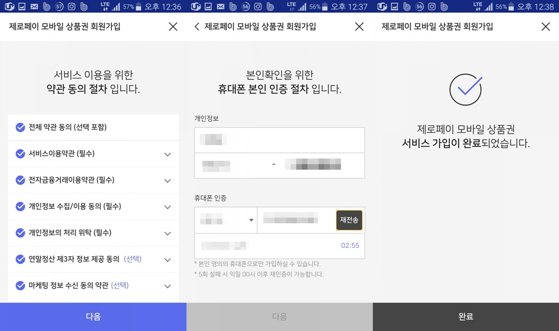Tap the phone number input field
The image size is (559, 331).
tap(297, 220)
